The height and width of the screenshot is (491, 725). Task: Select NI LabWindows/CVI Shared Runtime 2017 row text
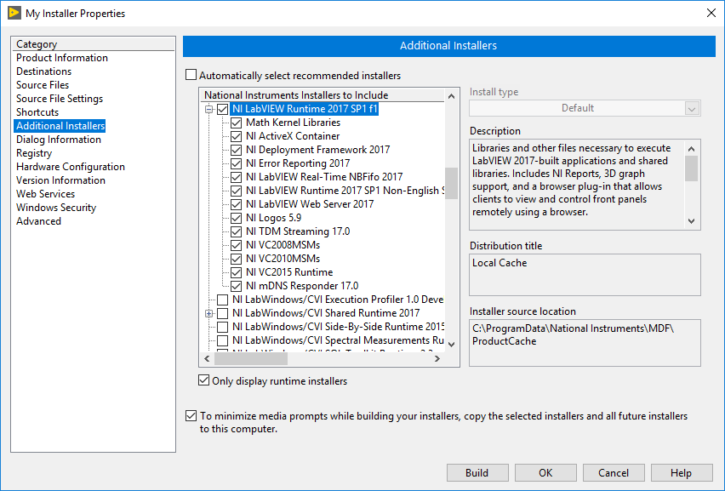pyautogui.click(x=326, y=313)
